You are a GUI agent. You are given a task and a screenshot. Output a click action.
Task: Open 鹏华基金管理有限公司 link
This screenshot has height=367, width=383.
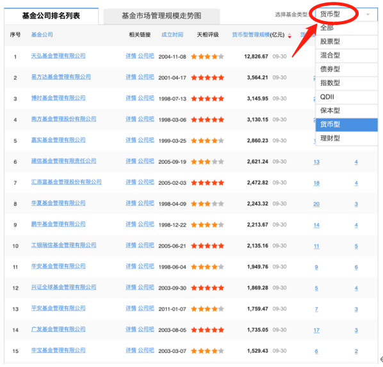58,224
